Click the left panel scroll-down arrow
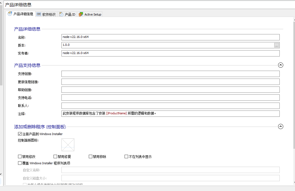 pyautogui.click(x=1, y=174)
